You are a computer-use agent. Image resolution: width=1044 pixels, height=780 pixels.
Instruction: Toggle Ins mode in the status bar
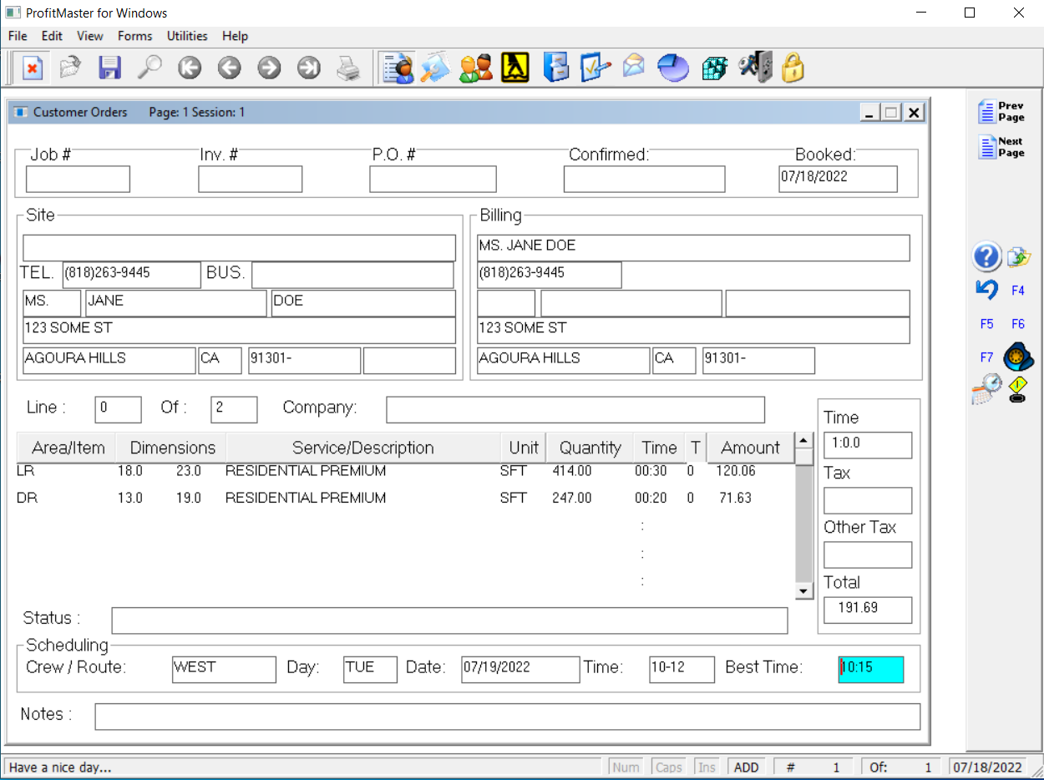pos(706,767)
